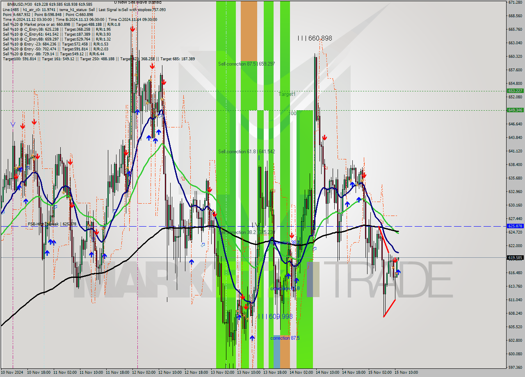
Task: Click the blue 625.878 price tag on axis
Action: 515,226
